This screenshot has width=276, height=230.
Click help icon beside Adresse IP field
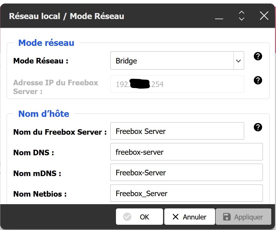coord(258,80)
